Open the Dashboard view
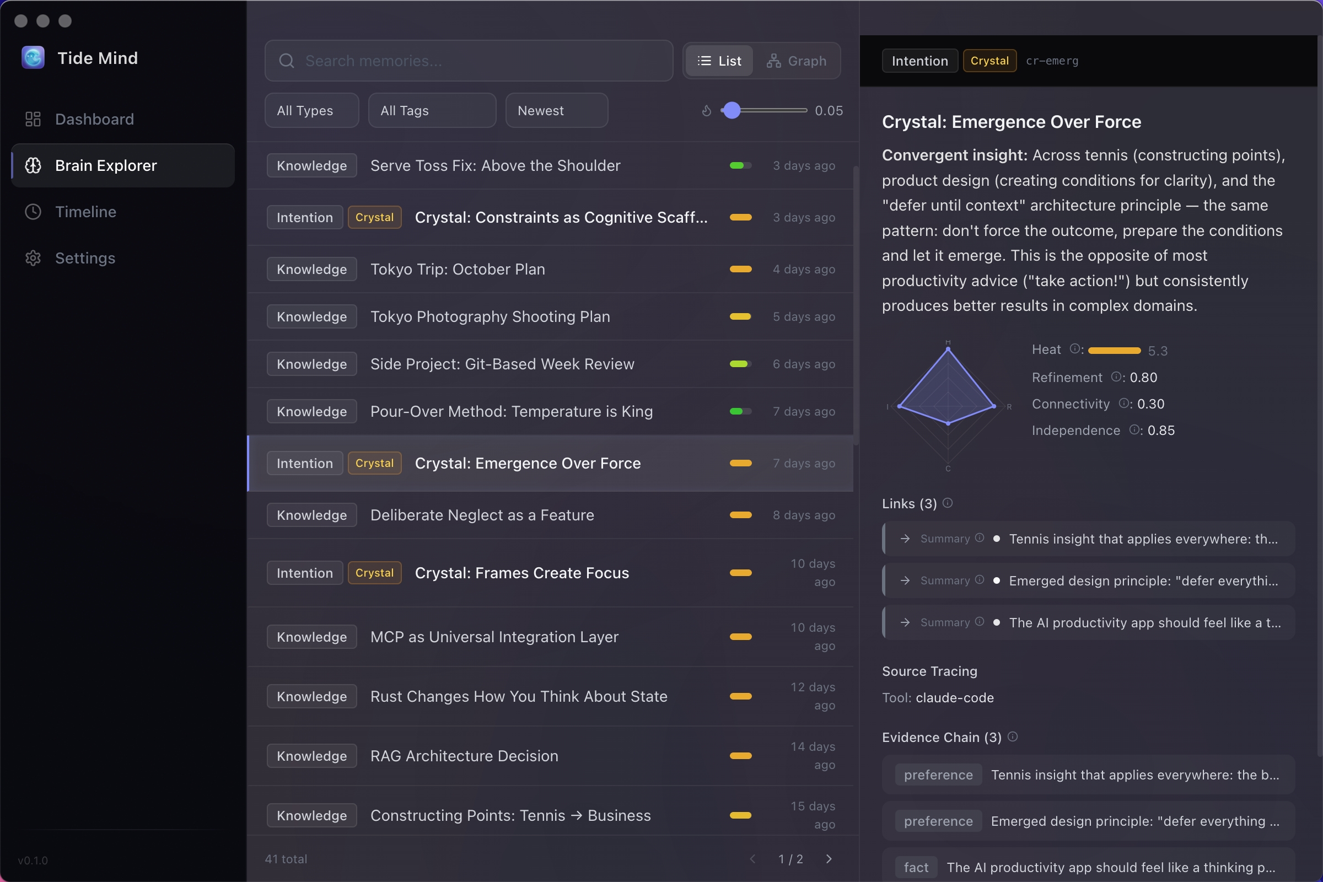Screen dimensions: 1323x882 [x=94, y=119]
